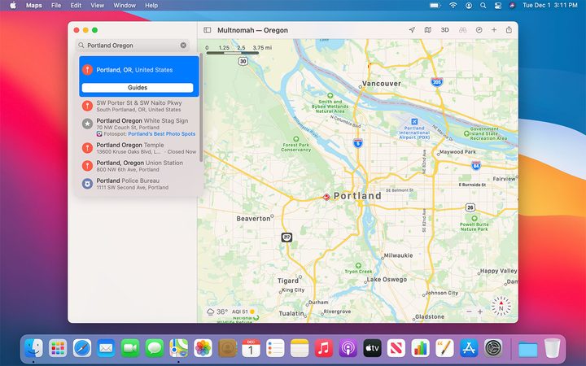Click the Milwaukie label on map
586x366 pixels.
pos(398,255)
